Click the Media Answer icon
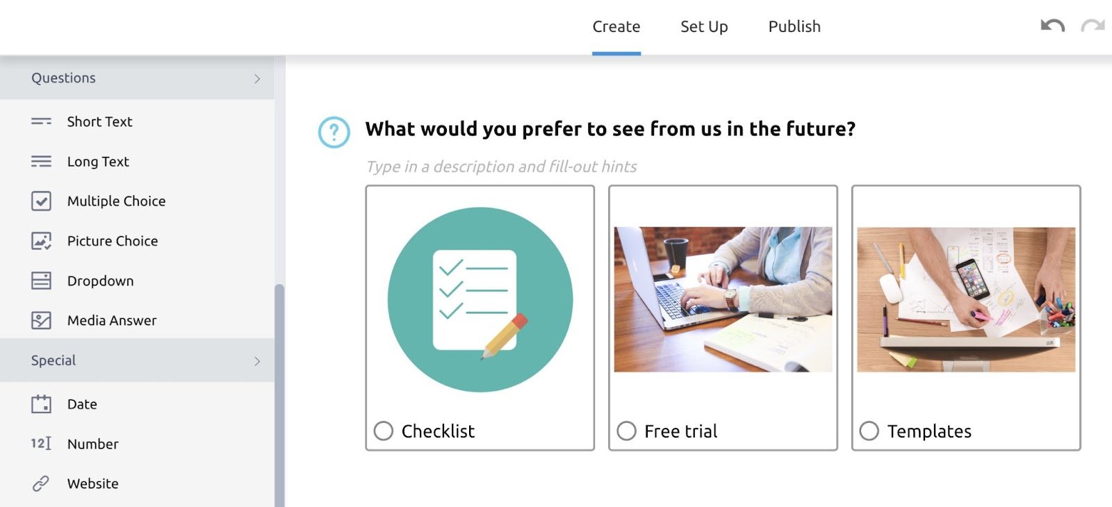This screenshot has height=507, width=1112. (41, 320)
